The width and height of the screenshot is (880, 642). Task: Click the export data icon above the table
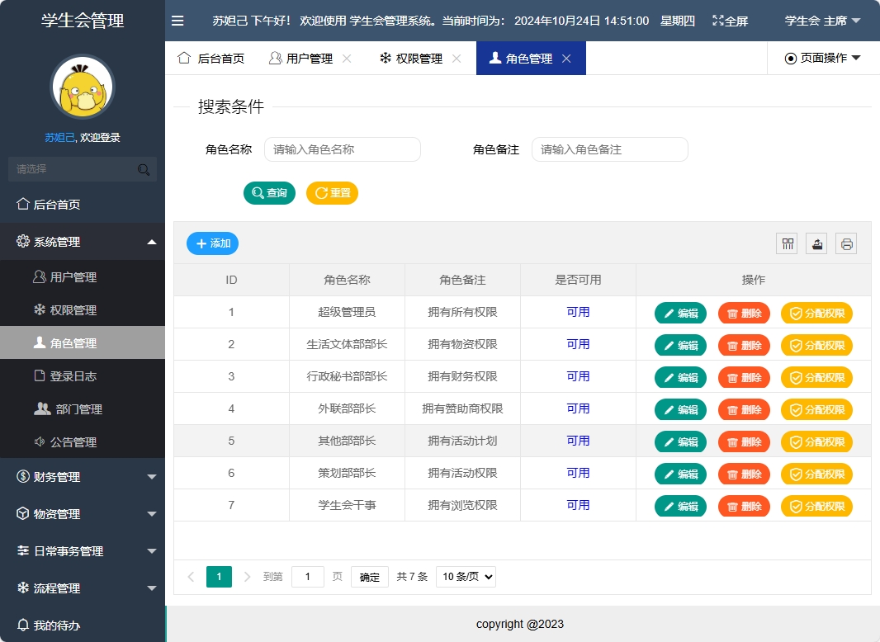(x=816, y=243)
